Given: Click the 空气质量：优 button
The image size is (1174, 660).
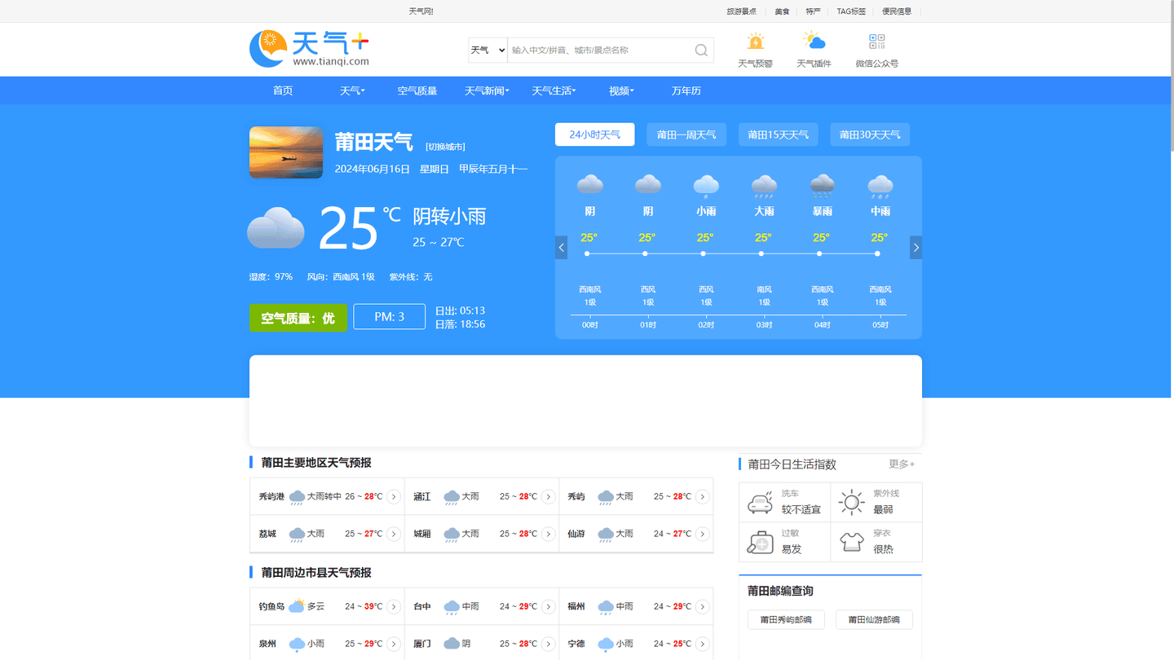Looking at the screenshot, I should point(298,318).
